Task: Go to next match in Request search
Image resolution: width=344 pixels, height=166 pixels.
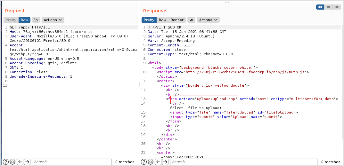Action: [x=27, y=162]
